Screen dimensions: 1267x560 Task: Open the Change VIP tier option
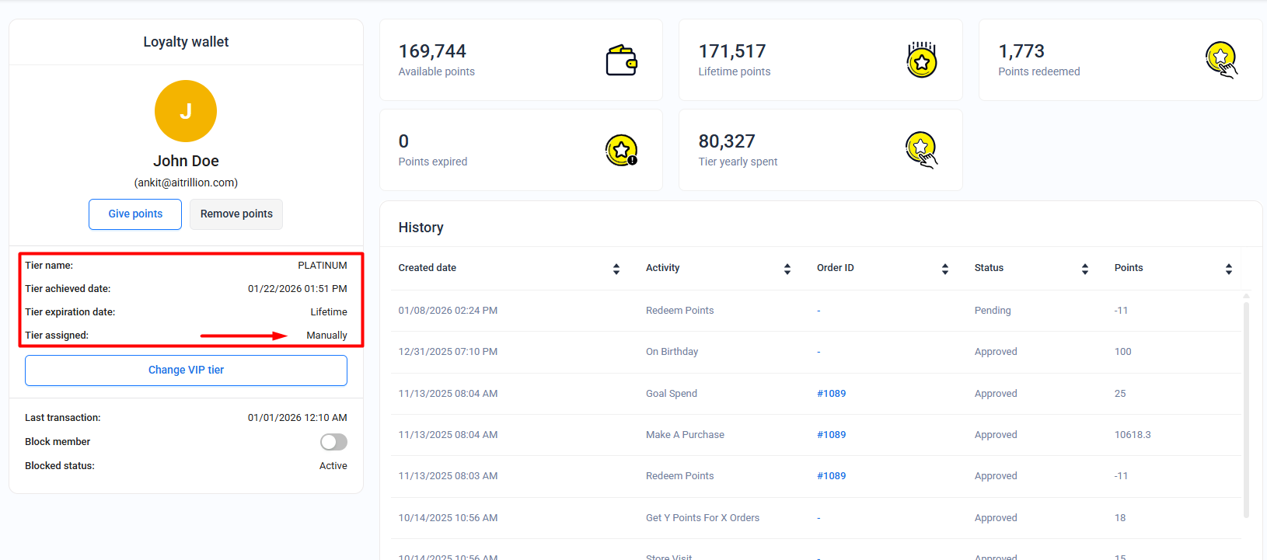186,370
